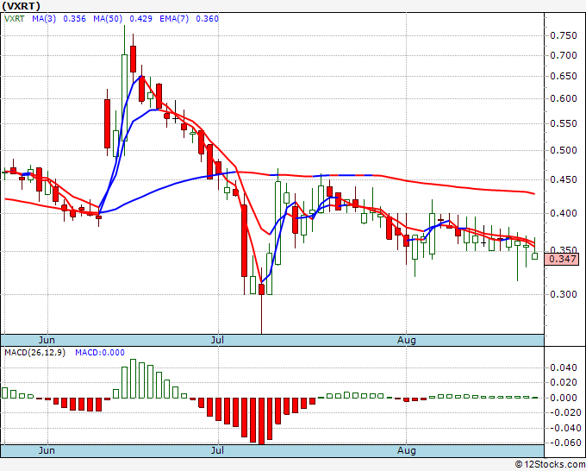The width and height of the screenshot is (586, 471).
Task: Click the EMA(7) value 0.360
Action: (207, 19)
